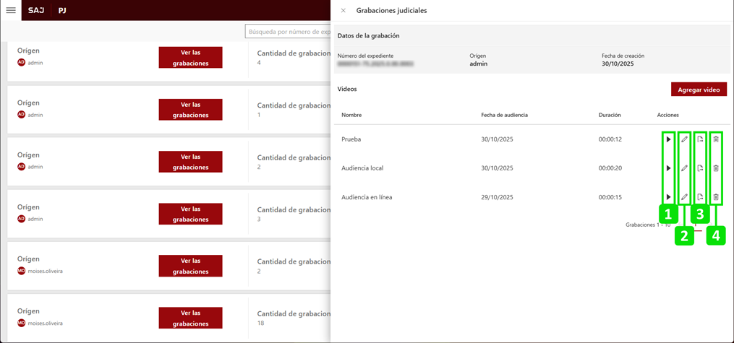
Task: Delete the Audiencia local recording
Action: [x=716, y=168]
